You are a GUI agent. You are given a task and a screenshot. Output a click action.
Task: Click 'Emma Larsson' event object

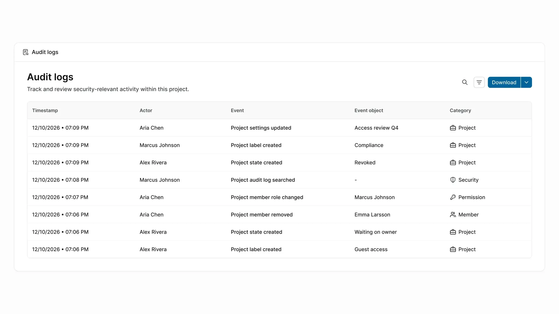coord(372,215)
